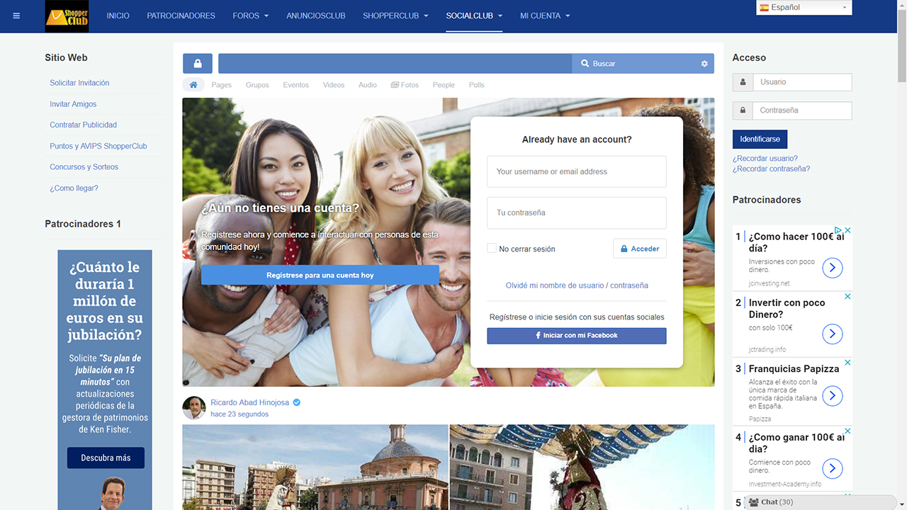Toggle 'No cerrar sesión' checkbox
The width and height of the screenshot is (907, 510).
(x=492, y=249)
